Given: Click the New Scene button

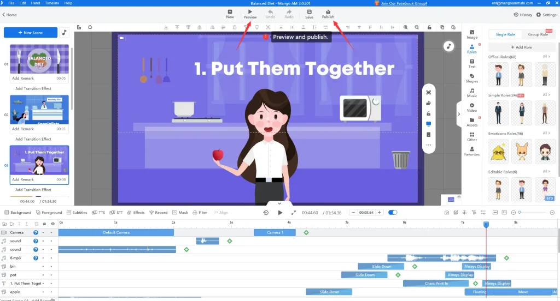Looking at the screenshot, I should (31, 33).
